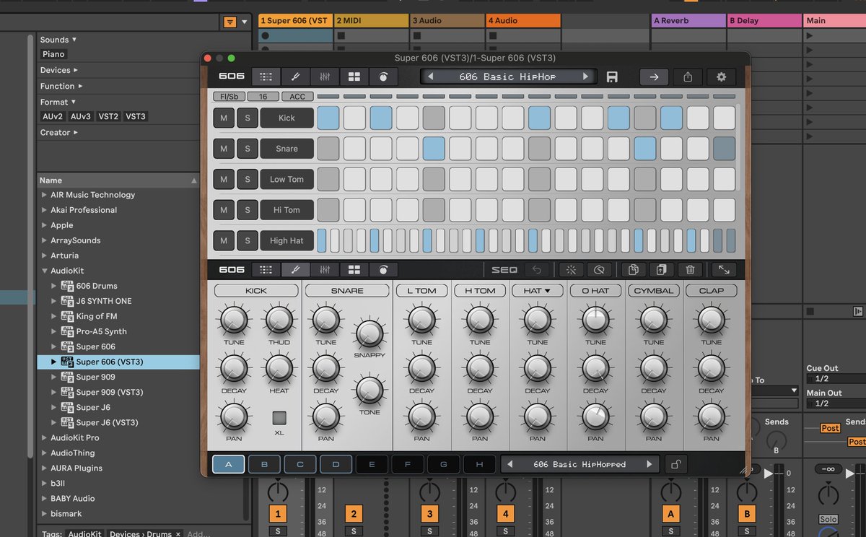The height and width of the screenshot is (537, 866).
Task: Open the HAT dropdown in sound editor
Action: point(537,290)
